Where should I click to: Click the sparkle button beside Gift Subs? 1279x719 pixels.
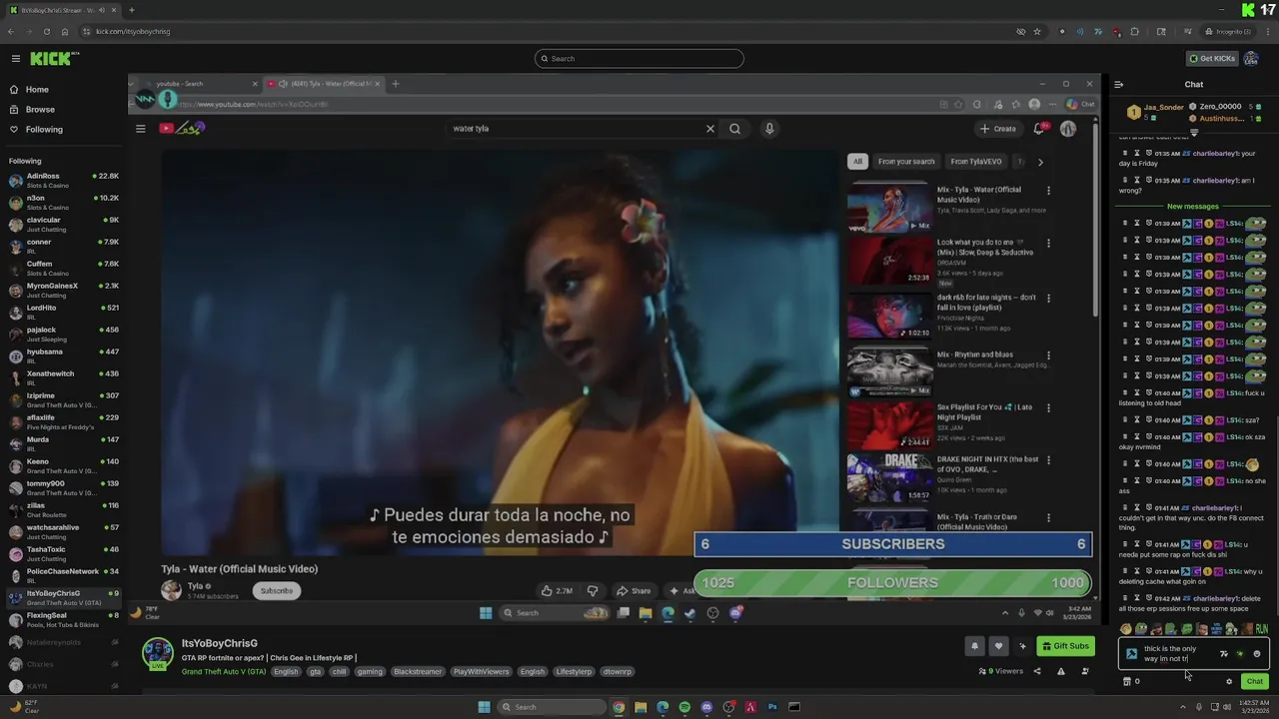pos(1022,646)
